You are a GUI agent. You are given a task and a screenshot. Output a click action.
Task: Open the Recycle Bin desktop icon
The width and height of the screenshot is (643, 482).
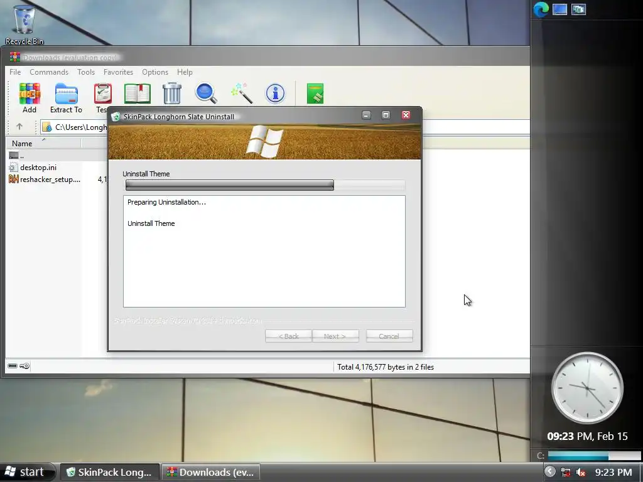[x=24, y=24]
